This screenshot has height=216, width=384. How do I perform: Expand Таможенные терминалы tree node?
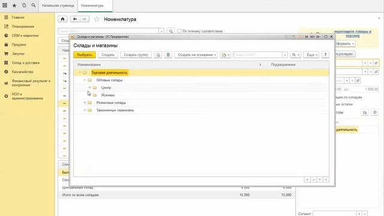(85, 110)
